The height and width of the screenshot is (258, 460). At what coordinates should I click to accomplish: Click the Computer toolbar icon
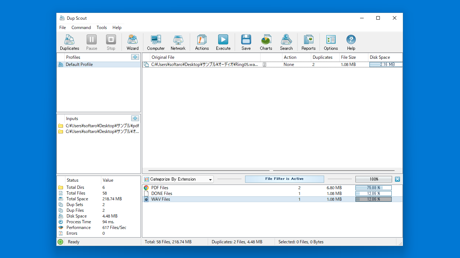click(x=156, y=43)
